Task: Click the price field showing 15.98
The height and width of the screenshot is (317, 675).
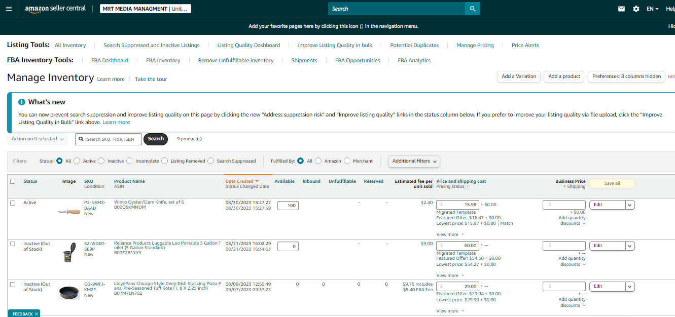Action: tap(457, 205)
